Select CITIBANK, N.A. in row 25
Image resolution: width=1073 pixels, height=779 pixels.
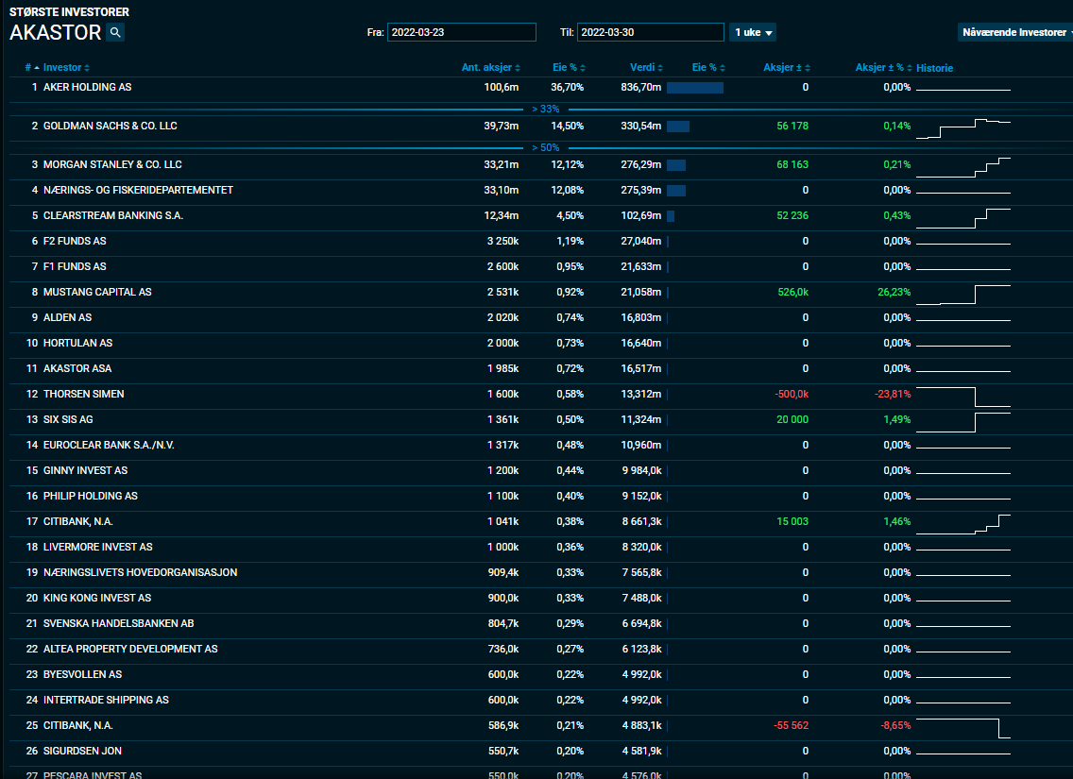point(78,725)
